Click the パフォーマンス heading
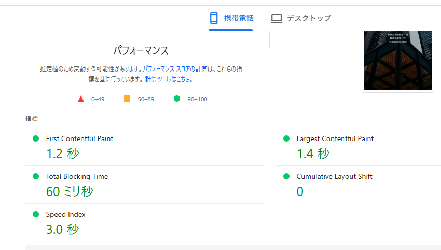Image resolution: width=441 pixels, height=250 pixels. pyautogui.click(x=141, y=51)
